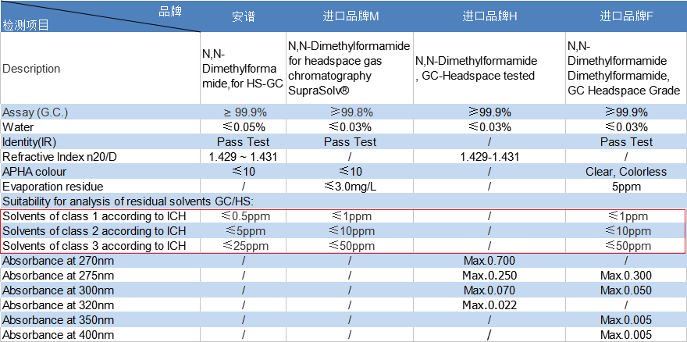Screen dimensions: 687x342
Task: Click the 进口品牌H column header
Action: 489,16
